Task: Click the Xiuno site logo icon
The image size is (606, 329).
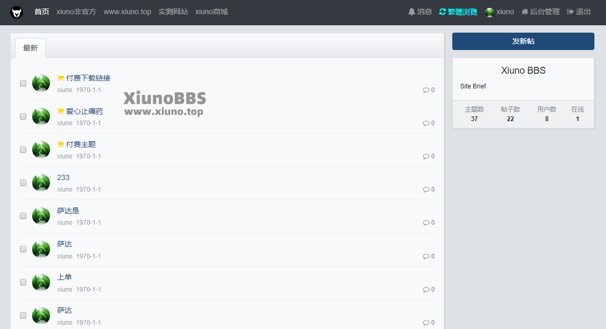Action: (17, 13)
